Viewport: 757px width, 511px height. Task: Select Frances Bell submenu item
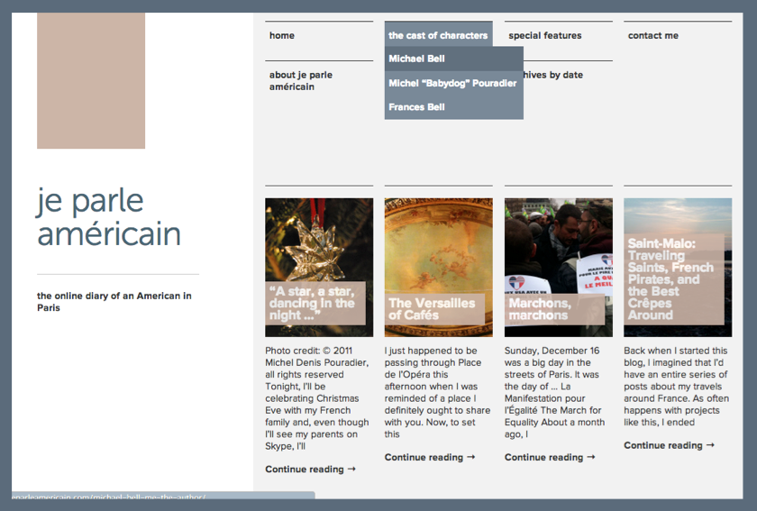416,107
